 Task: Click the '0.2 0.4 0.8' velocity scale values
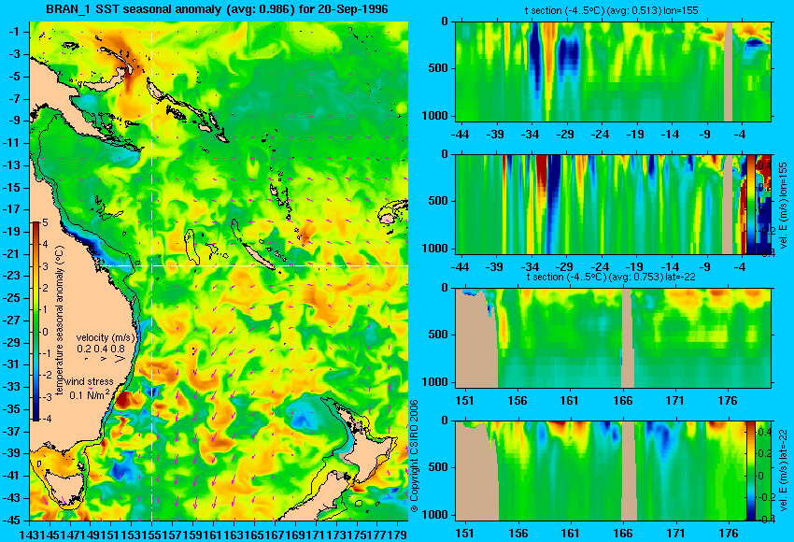(101, 349)
